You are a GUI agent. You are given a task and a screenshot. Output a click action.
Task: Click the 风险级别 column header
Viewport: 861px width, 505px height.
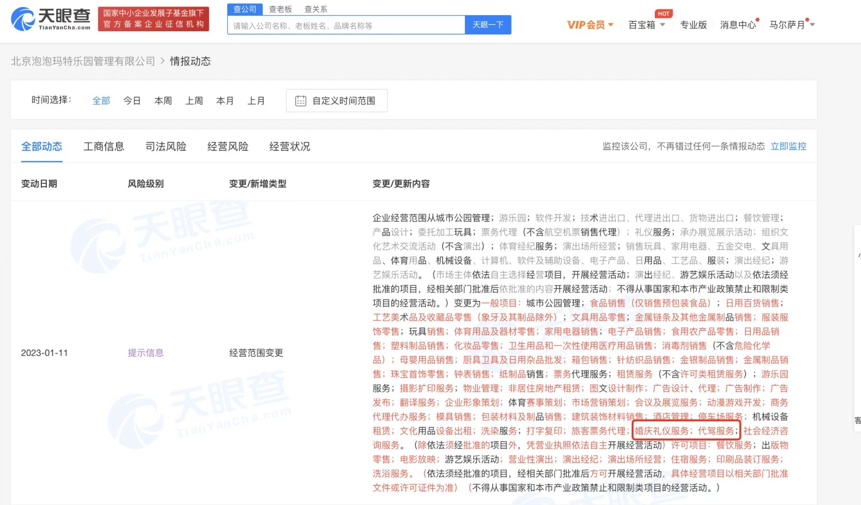tap(145, 183)
